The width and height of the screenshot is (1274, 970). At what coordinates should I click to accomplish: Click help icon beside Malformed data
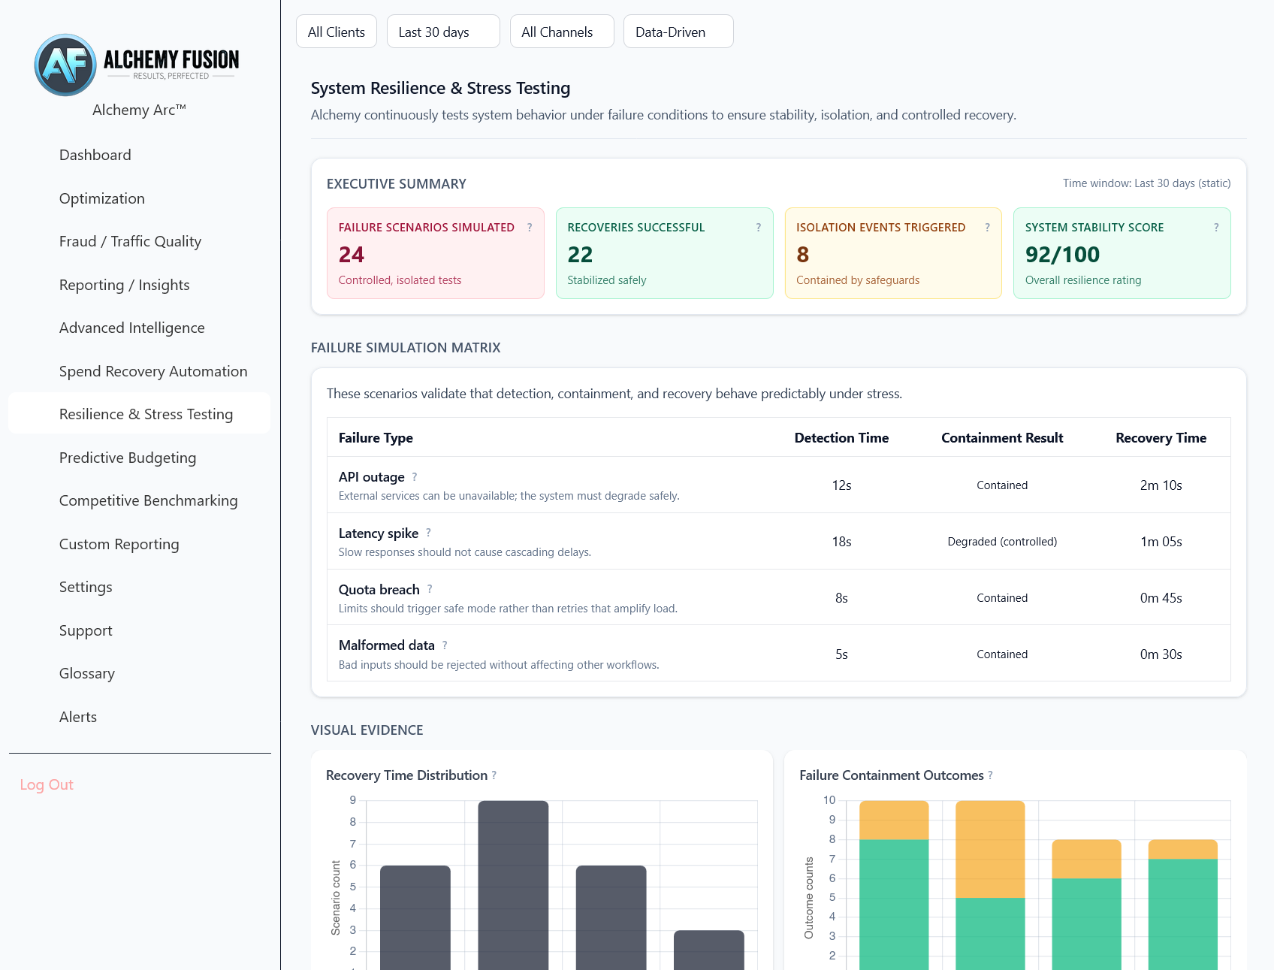(445, 645)
